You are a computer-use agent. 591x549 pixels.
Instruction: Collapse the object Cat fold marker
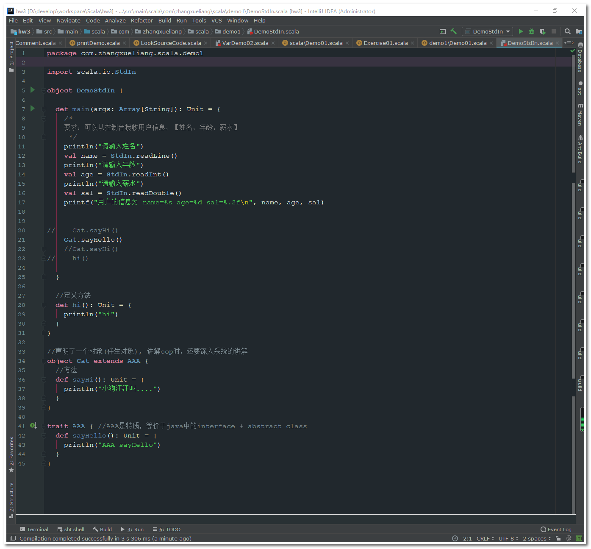[44, 361]
